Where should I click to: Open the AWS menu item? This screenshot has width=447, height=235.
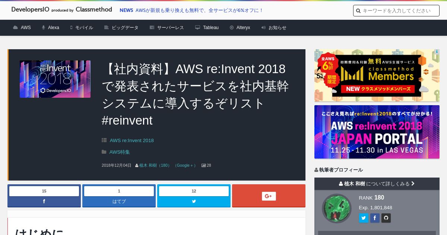point(22,28)
